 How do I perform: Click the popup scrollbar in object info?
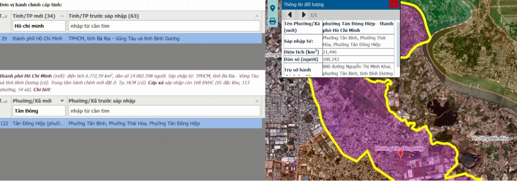click(398, 44)
